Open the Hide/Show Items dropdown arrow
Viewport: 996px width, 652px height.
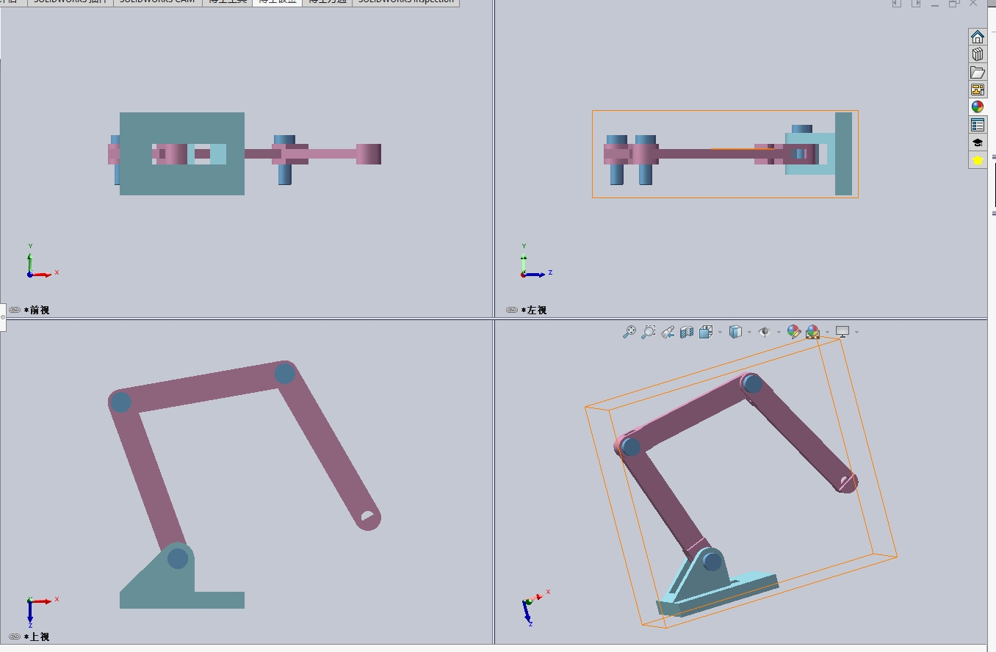tap(779, 333)
